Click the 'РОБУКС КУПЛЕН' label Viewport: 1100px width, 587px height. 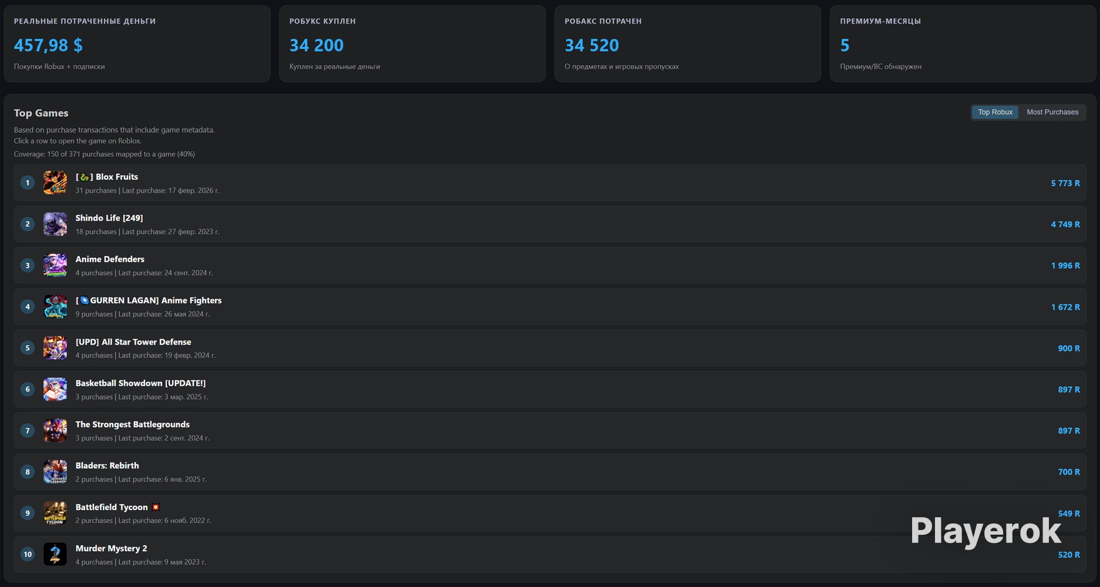point(322,21)
